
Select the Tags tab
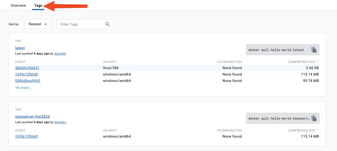click(38, 6)
